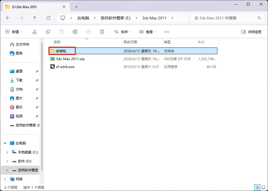Click the 3ds Max 2011.zip file icon
Image resolution: width=268 pixels, height=191 pixels.
pyautogui.click(x=53, y=59)
